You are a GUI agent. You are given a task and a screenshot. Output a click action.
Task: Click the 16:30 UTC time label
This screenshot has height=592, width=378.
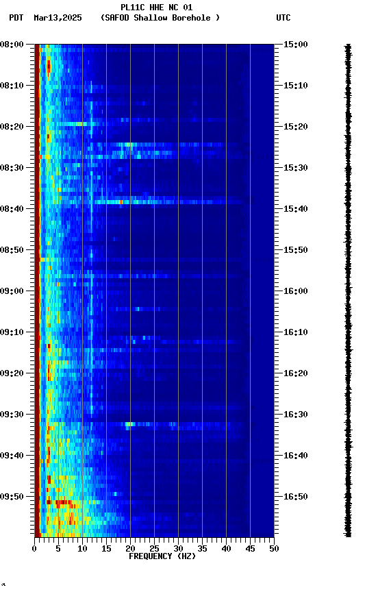tap(295, 415)
